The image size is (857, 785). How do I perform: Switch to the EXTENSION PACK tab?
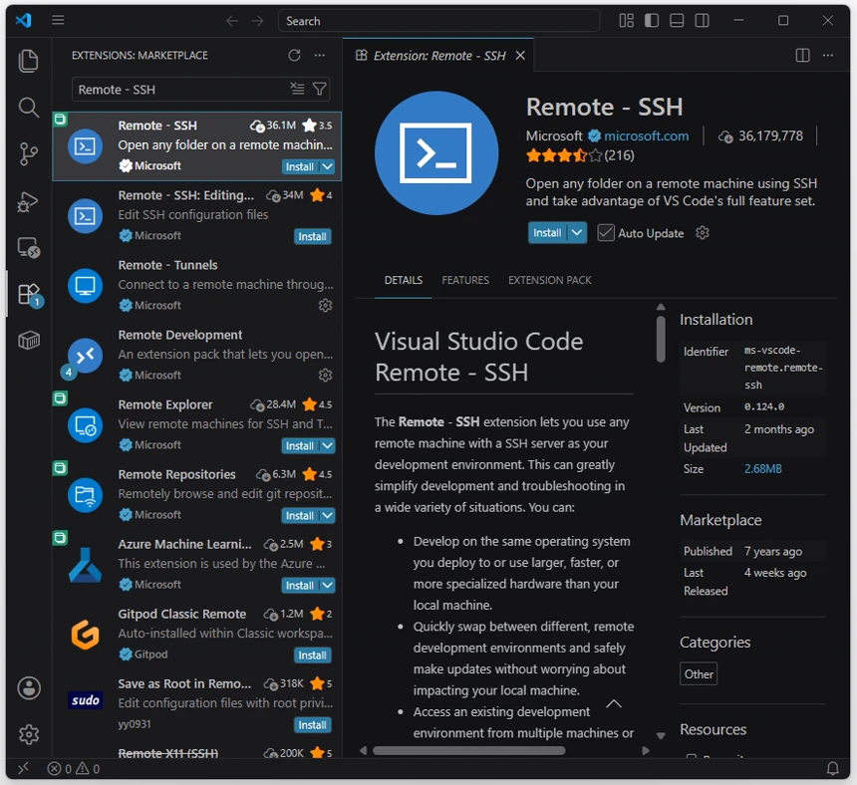point(550,280)
